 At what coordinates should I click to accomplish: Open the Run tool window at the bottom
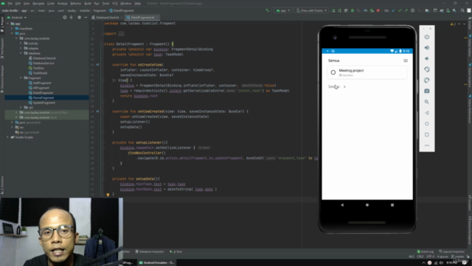click(176, 251)
